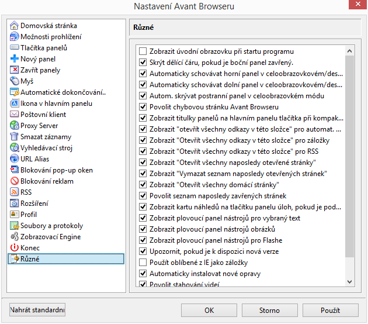Screen dimensions: 368x324
Task: Enable Zobrazit úvodní obrazovku při startu checkbox
Action: (x=143, y=51)
